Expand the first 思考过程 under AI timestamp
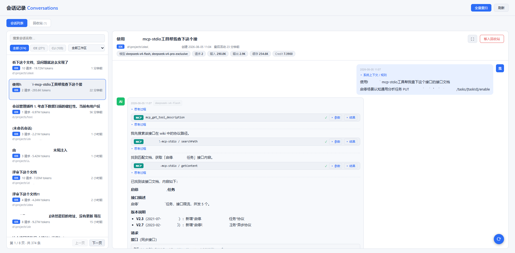Screen dimensions: 515x253 click(139, 109)
